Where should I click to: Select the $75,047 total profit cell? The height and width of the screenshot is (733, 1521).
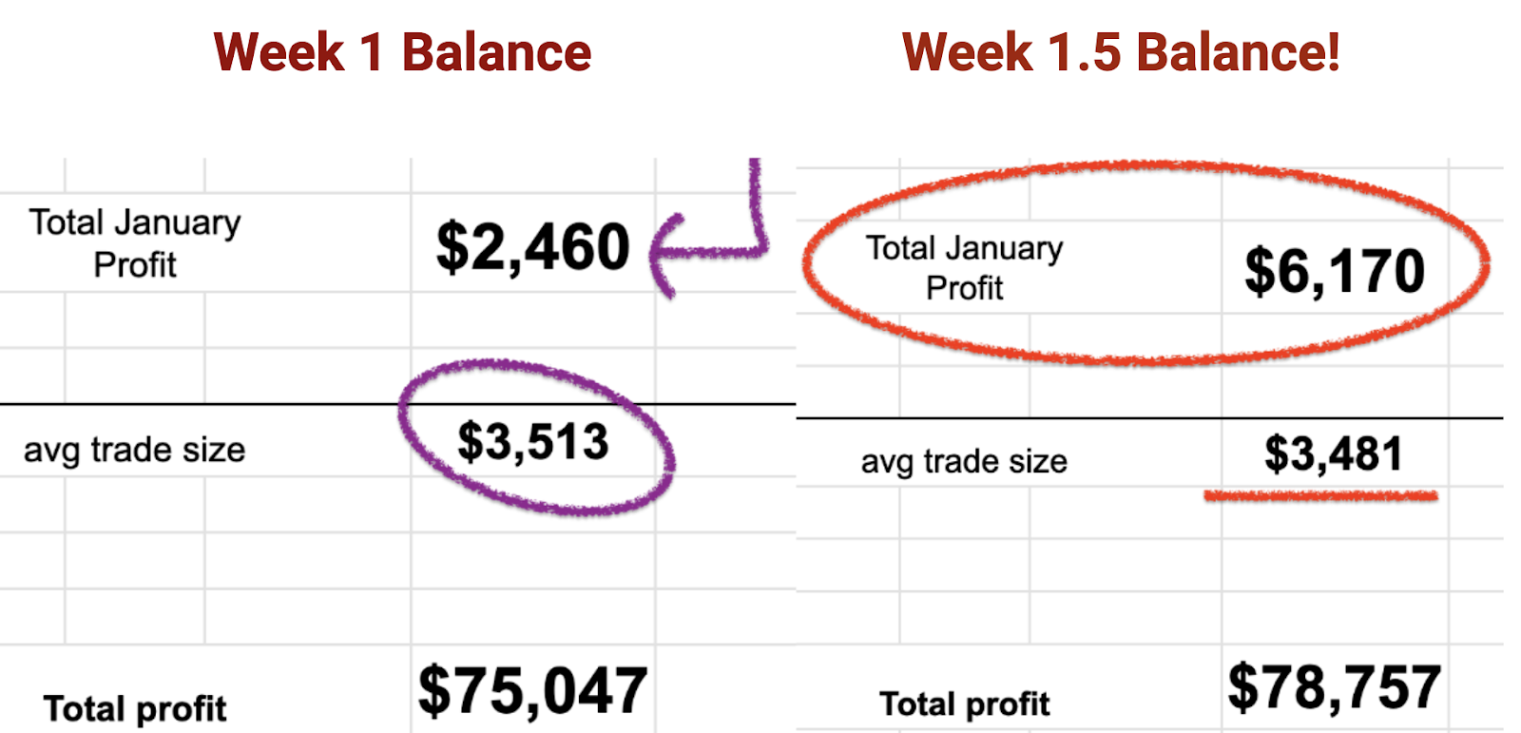532,690
